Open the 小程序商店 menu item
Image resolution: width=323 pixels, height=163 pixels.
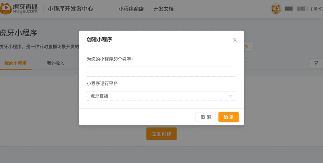pyautogui.click(x=131, y=9)
